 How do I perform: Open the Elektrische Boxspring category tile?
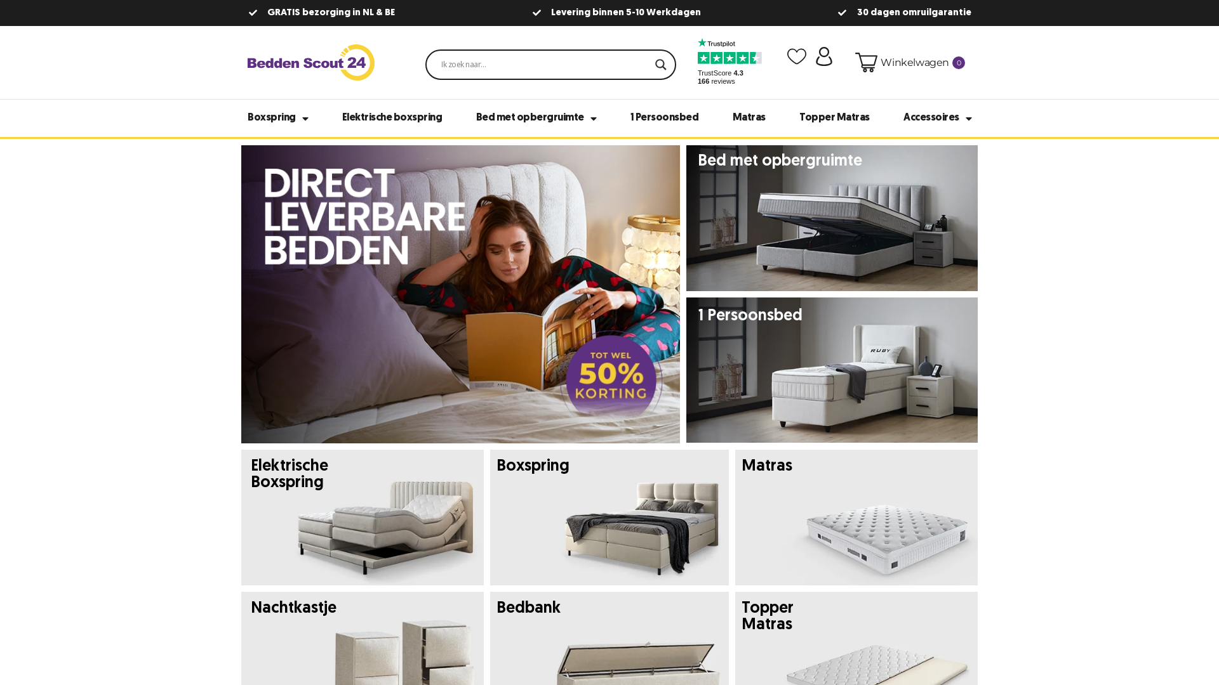coord(363,518)
